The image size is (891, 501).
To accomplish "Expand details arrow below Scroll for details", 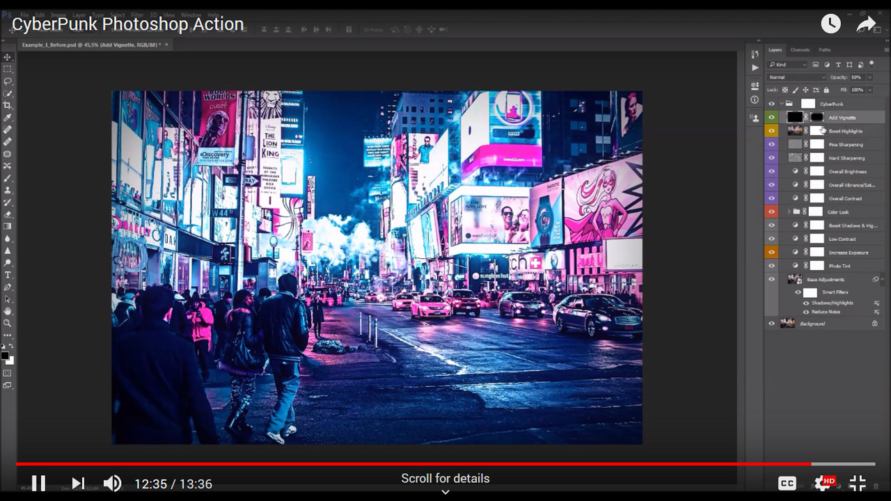I will click(445, 491).
